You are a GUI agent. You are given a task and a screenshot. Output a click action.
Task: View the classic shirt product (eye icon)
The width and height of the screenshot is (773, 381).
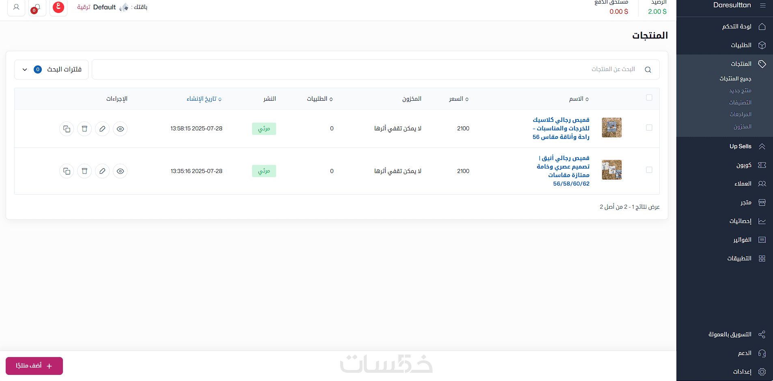[120, 129]
